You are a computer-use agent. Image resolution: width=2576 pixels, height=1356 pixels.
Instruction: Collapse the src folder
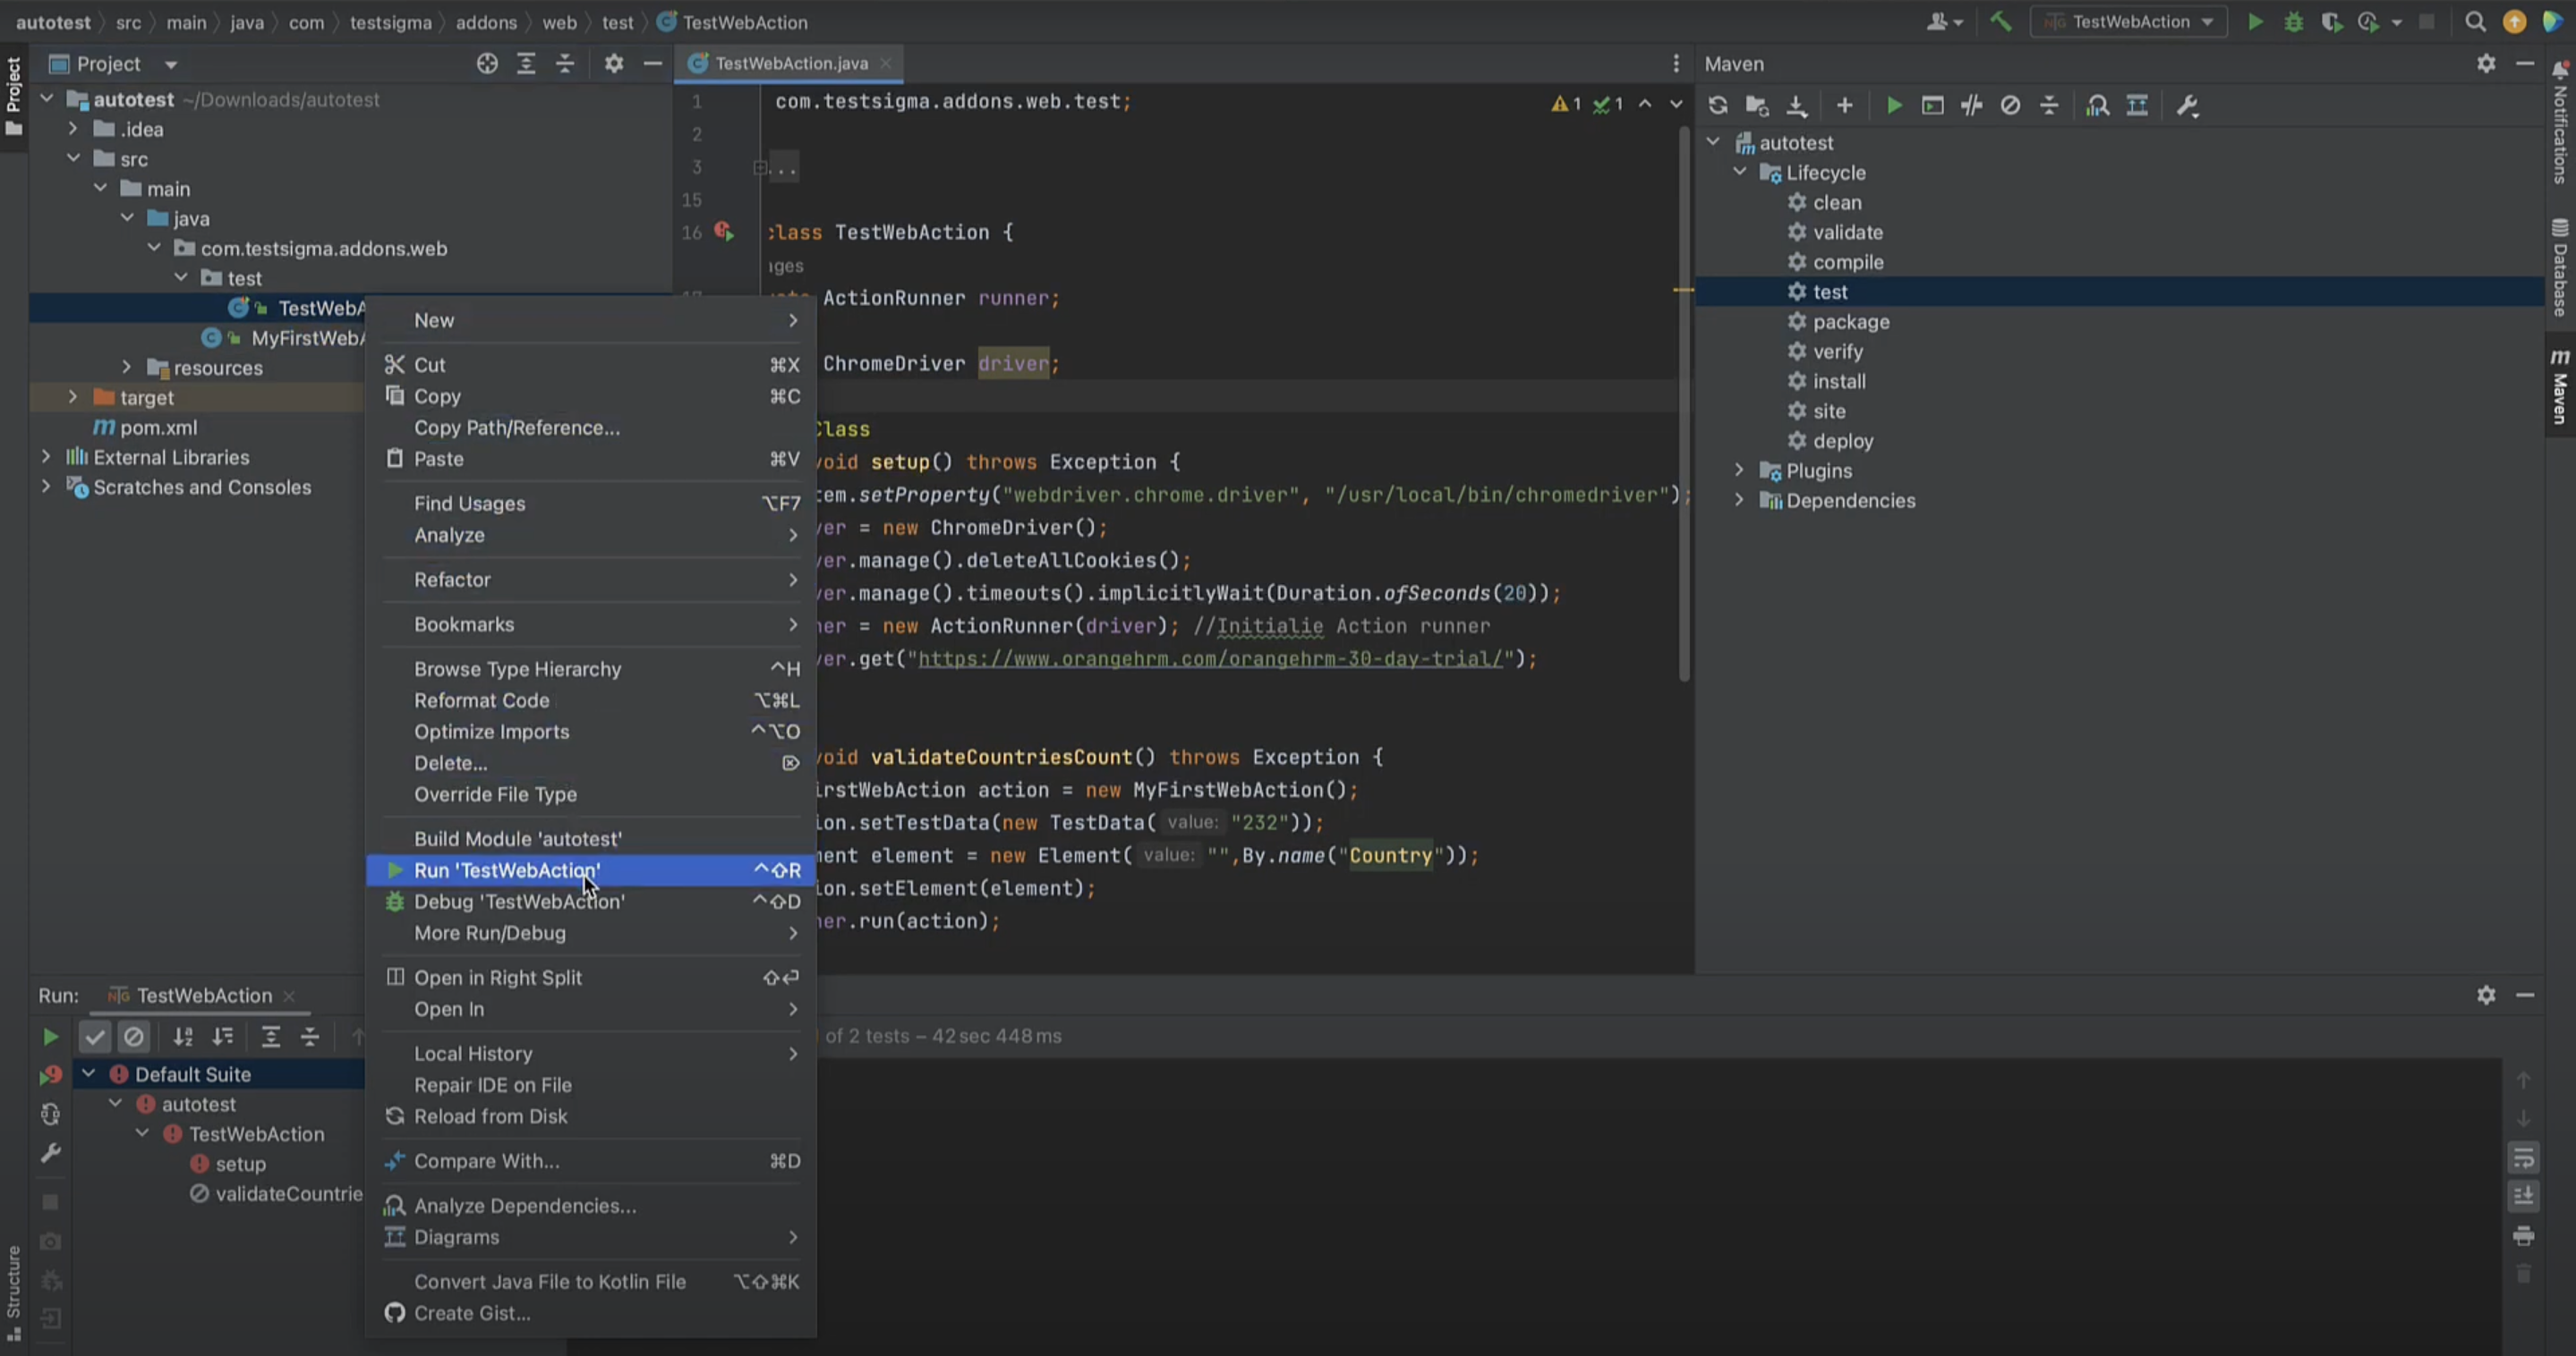(x=73, y=158)
